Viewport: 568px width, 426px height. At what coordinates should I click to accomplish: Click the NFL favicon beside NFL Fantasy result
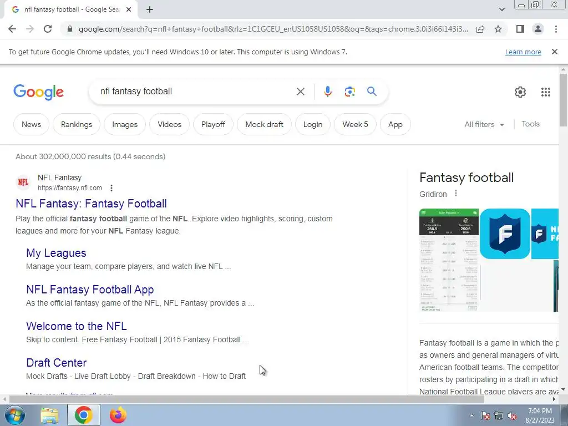[x=23, y=182]
